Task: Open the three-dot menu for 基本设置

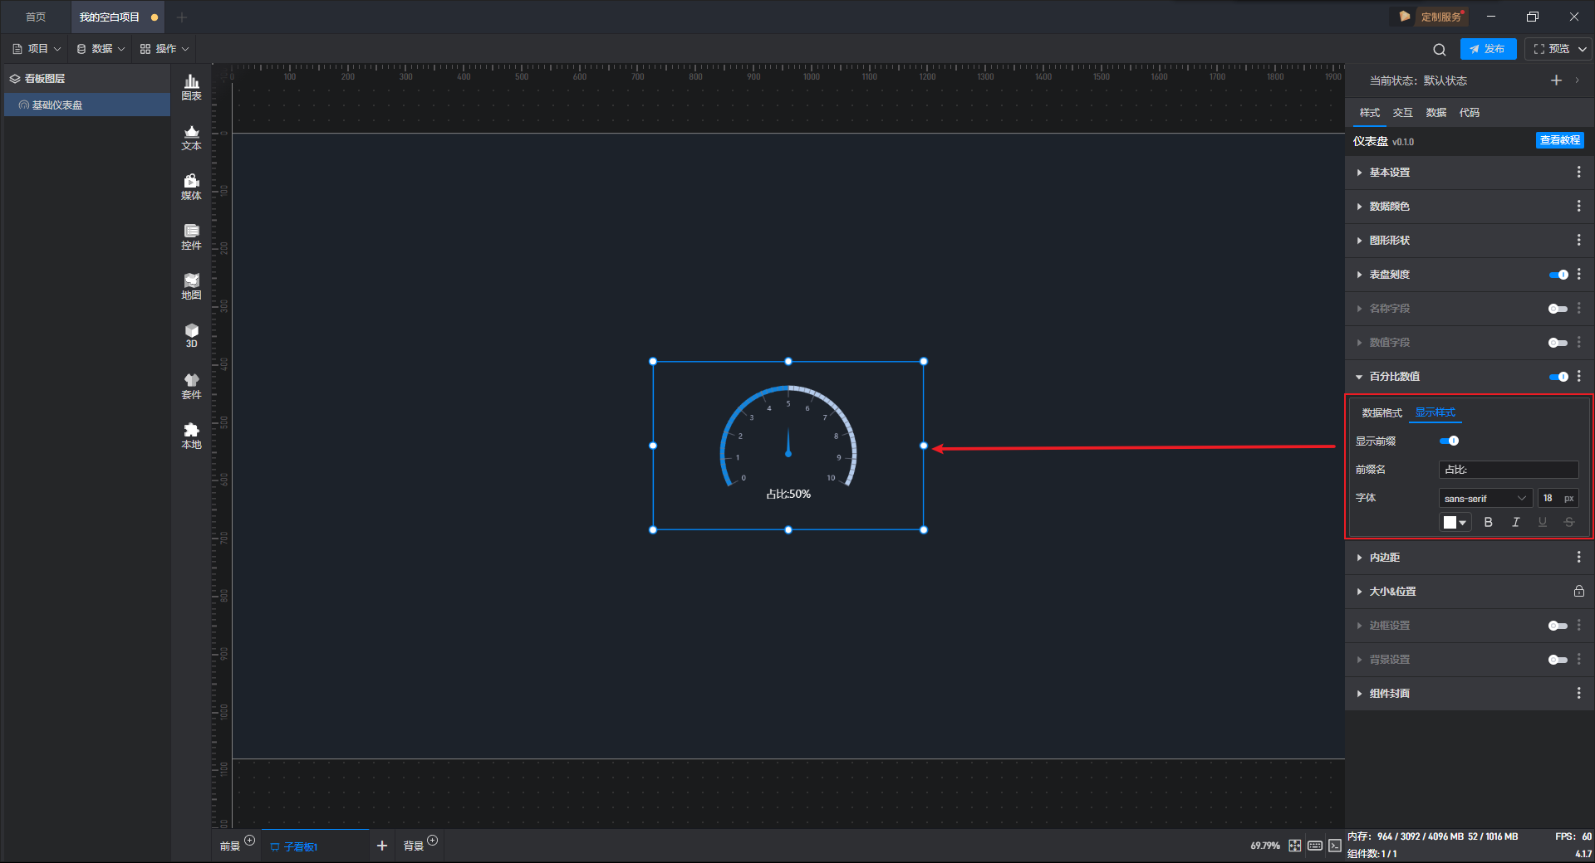Action: coord(1578,172)
